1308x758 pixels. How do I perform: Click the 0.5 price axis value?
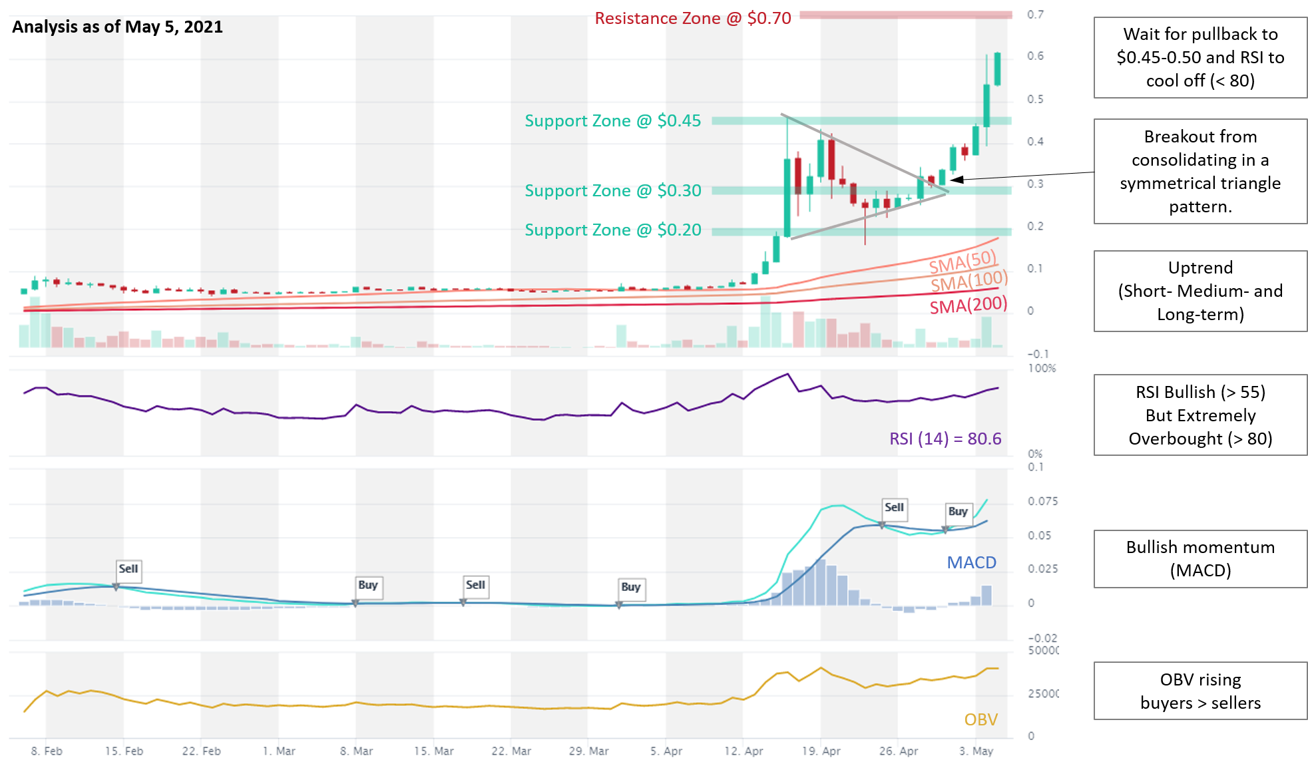pyautogui.click(x=1035, y=99)
